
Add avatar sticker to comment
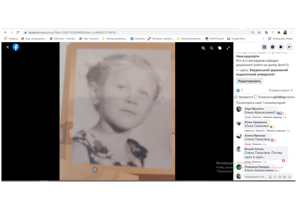coord(270,177)
